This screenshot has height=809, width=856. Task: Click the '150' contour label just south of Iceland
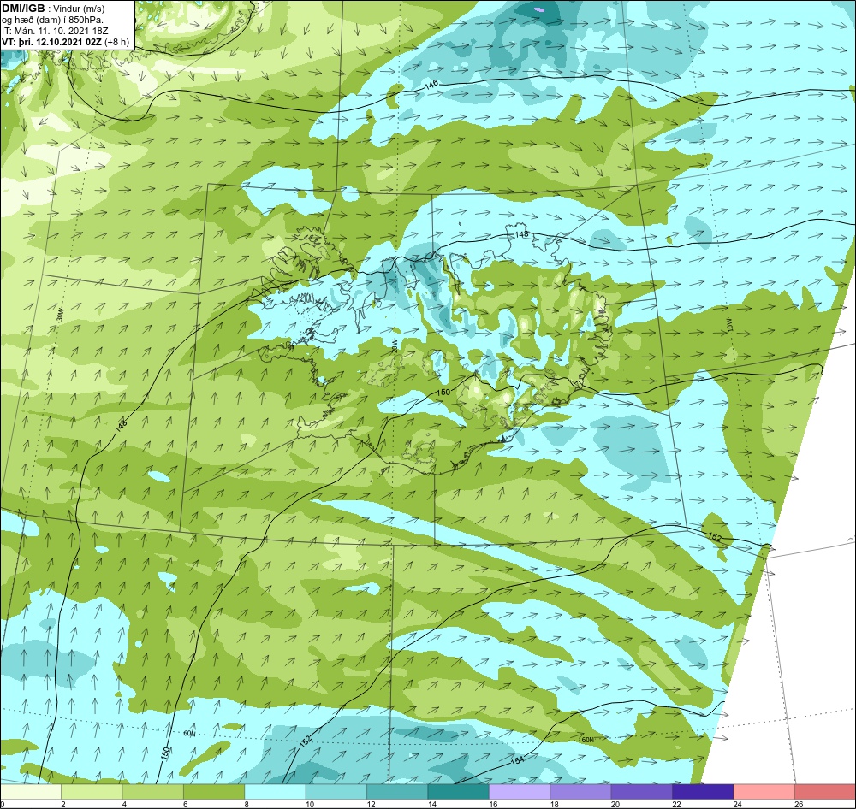(443, 393)
